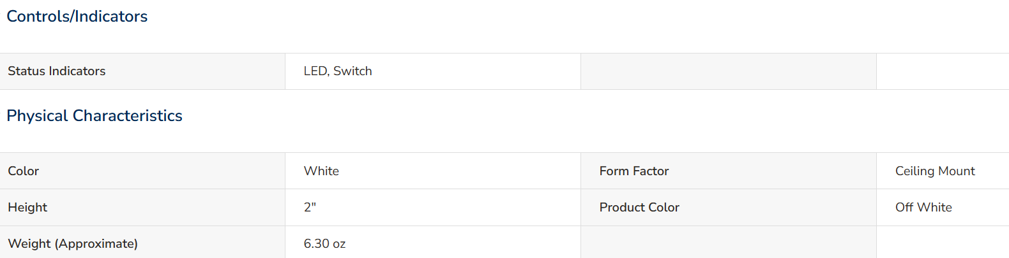Viewport: 1009px width, 258px height.
Task: Select the Height label cell
Action: (x=142, y=207)
